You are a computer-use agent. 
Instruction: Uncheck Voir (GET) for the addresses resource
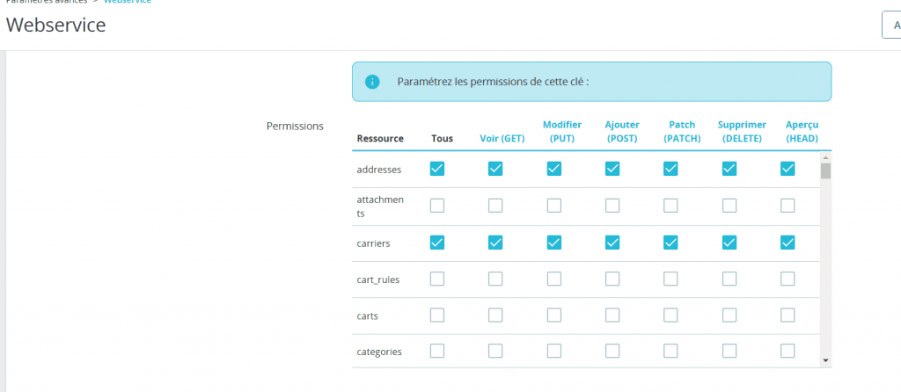[x=495, y=169]
